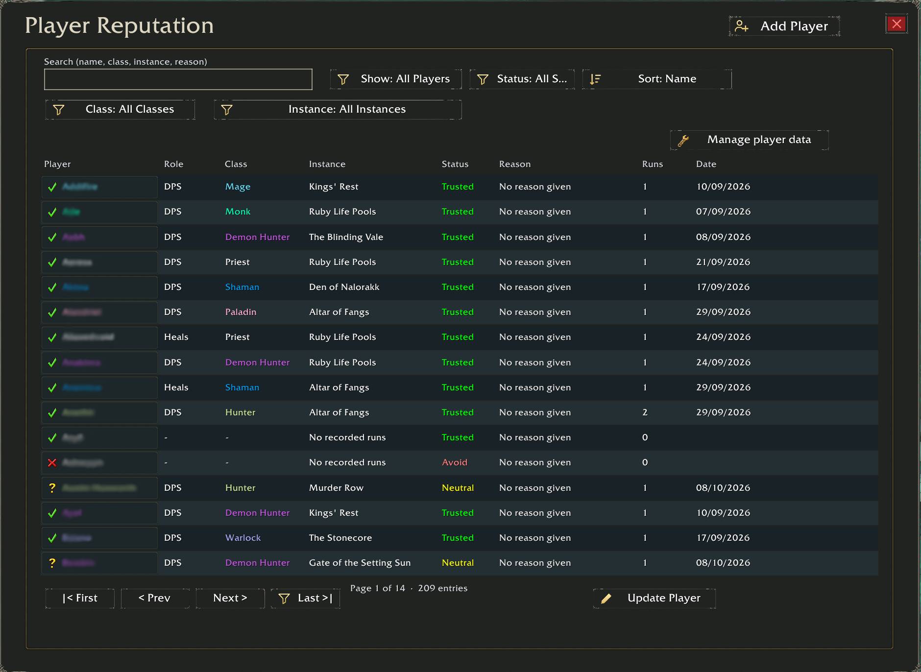Click the funnel icon on Show: All Players

pos(343,79)
